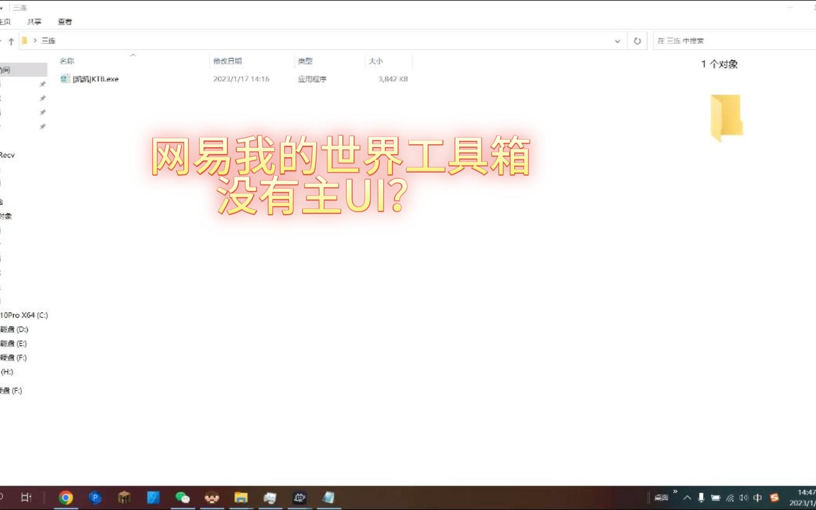Click the Minecraft face icon in taskbar
816x510 pixels.
coord(212,497)
